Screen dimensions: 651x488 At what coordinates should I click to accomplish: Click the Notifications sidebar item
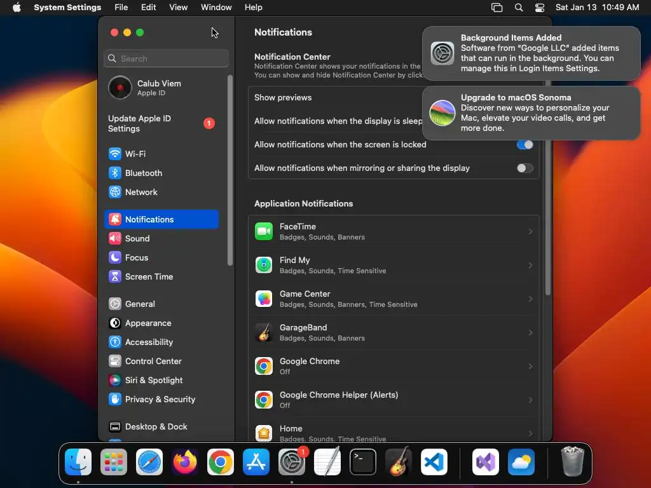(161, 219)
